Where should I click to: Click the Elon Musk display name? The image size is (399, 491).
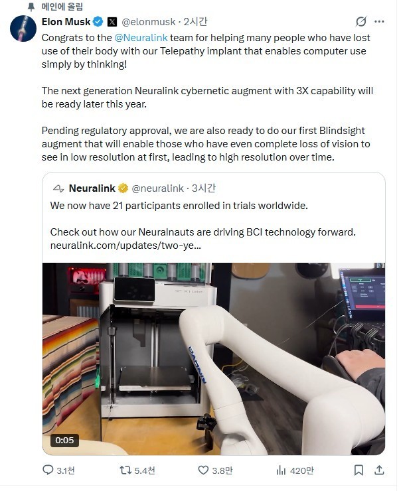[x=66, y=22]
